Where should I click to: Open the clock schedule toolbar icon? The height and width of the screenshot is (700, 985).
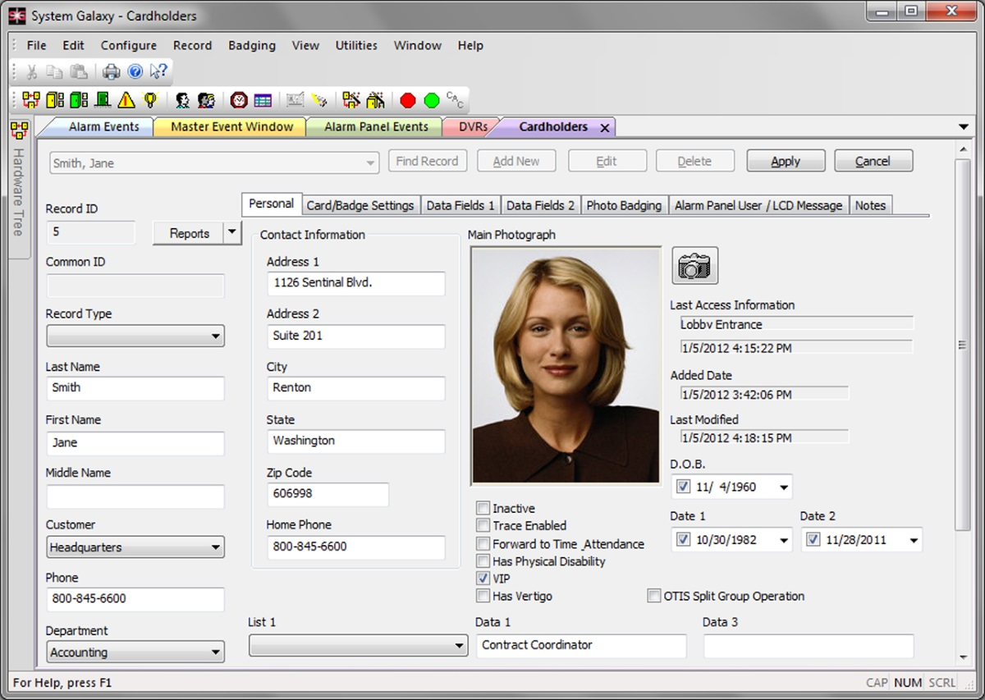tap(239, 100)
